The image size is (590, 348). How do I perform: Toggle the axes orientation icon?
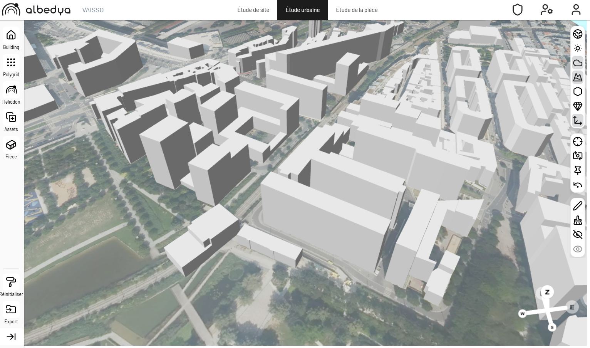click(578, 120)
